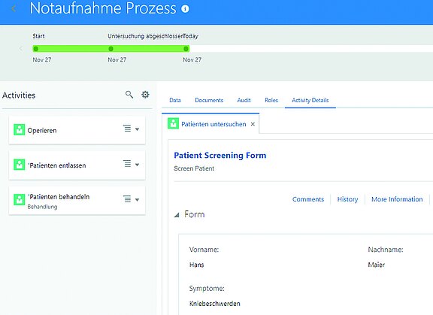Screen dimensions: 433x315
Task: Collapse the Form section triangle
Action: coord(177,215)
